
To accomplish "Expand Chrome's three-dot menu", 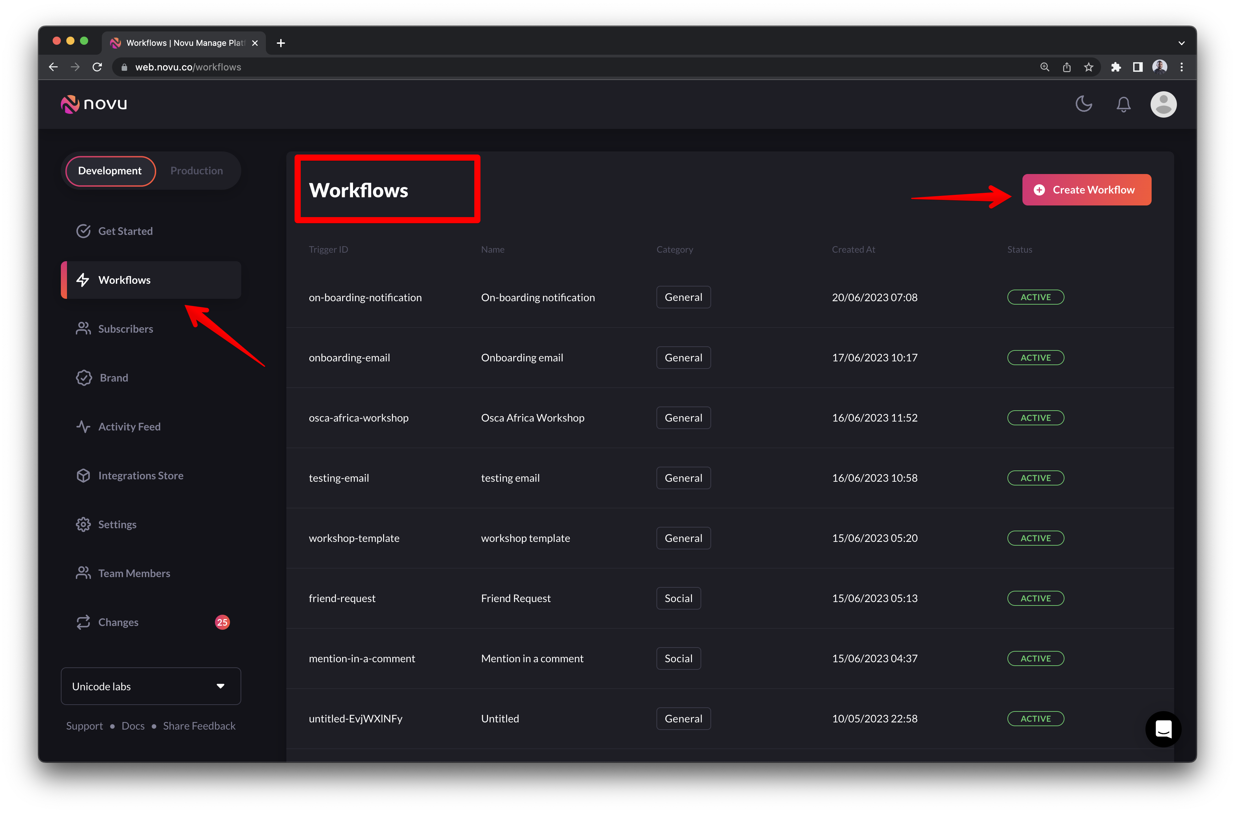I will pyautogui.click(x=1182, y=66).
